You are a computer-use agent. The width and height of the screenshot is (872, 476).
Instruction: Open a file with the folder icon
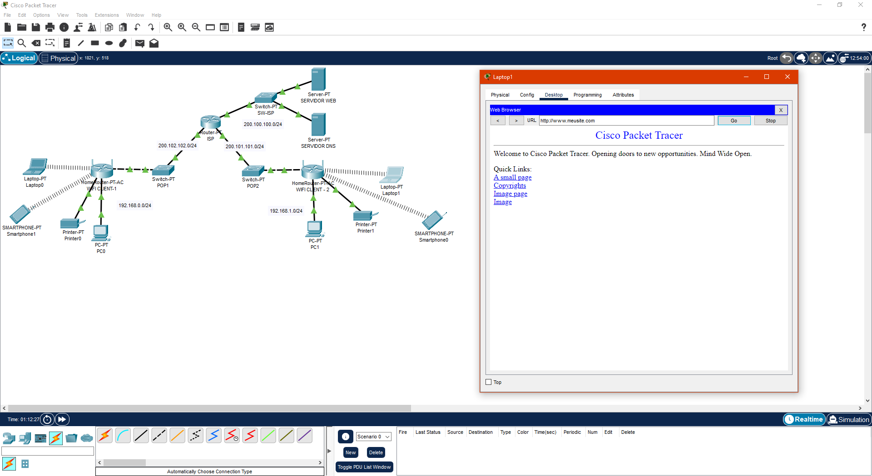[x=21, y=27]
